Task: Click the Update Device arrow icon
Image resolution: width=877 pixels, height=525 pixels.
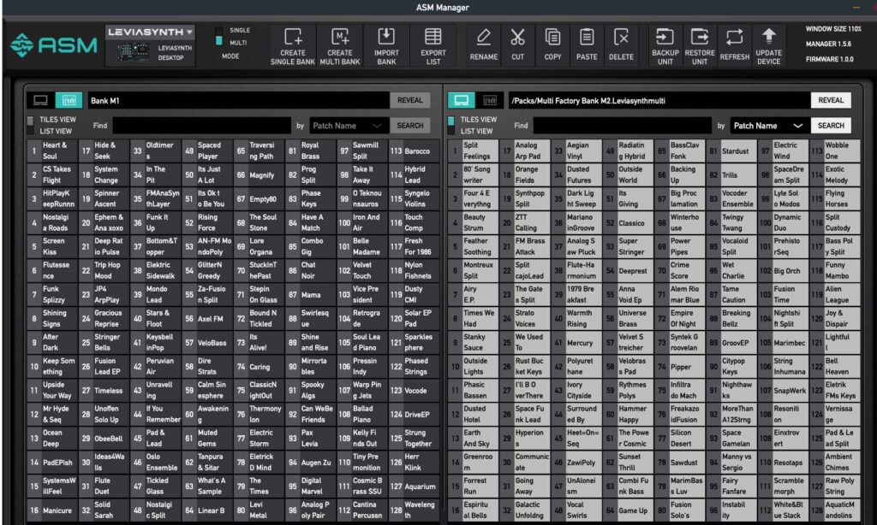Action: [x=768, y=37]
